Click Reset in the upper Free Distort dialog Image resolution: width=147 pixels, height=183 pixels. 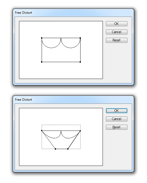[116, 40]
